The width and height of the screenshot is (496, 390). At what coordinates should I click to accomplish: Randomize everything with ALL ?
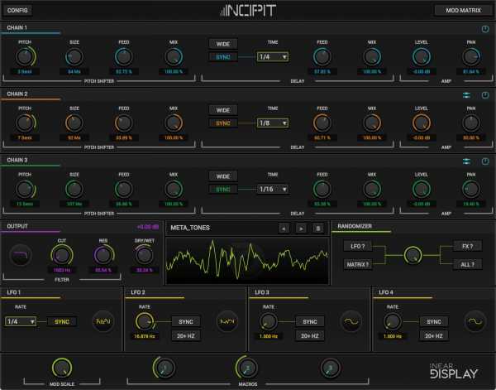click(x=468, y=264)
